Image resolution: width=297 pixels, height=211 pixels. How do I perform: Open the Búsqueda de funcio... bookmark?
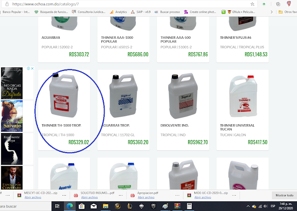51,12
